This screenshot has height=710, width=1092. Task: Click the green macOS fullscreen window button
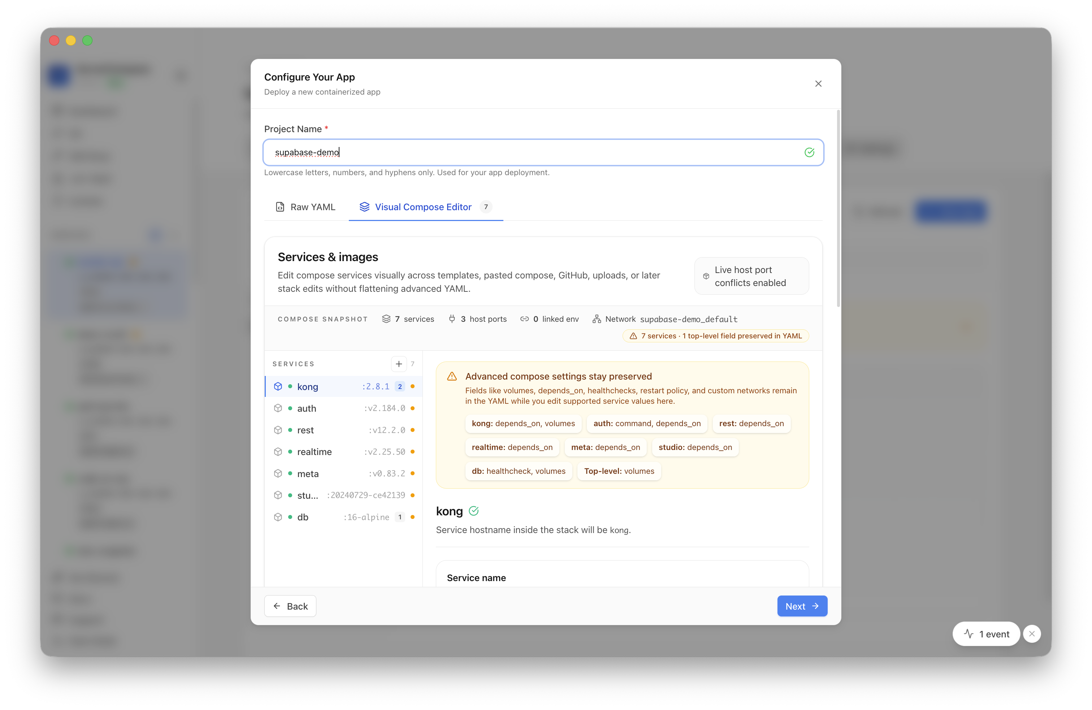(87, 40)
